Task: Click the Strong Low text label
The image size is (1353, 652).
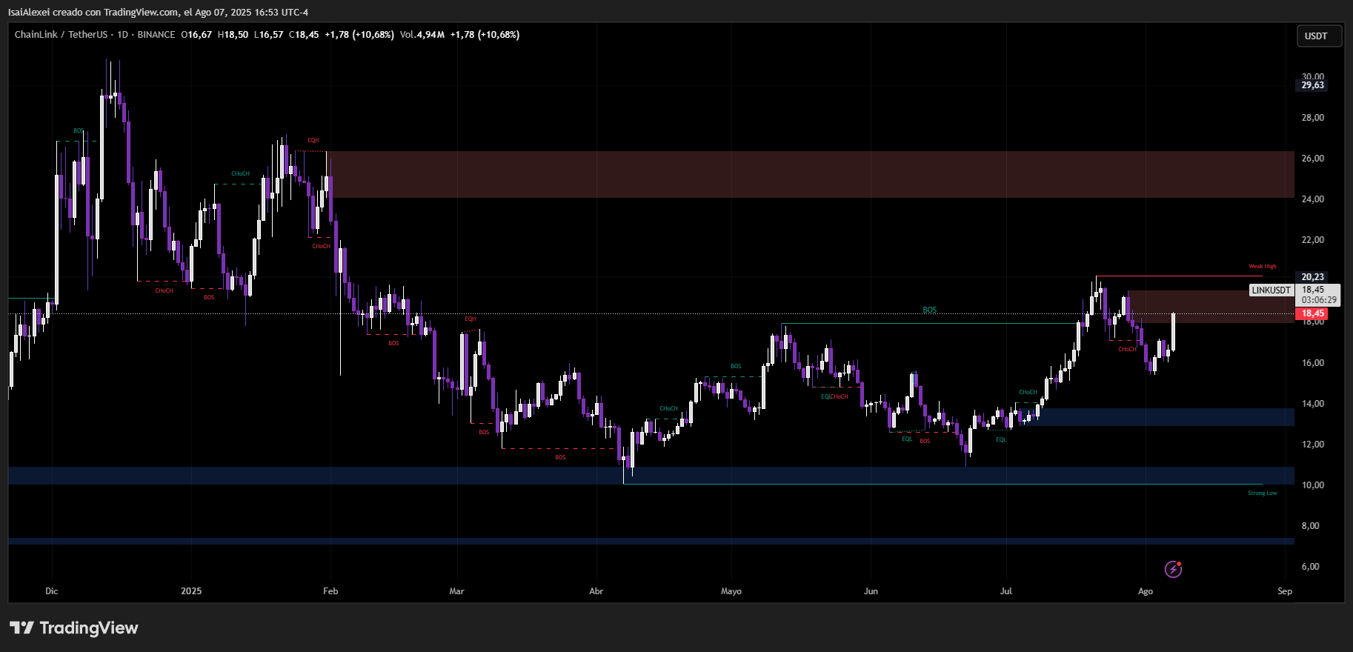Action: [1262, 493]
